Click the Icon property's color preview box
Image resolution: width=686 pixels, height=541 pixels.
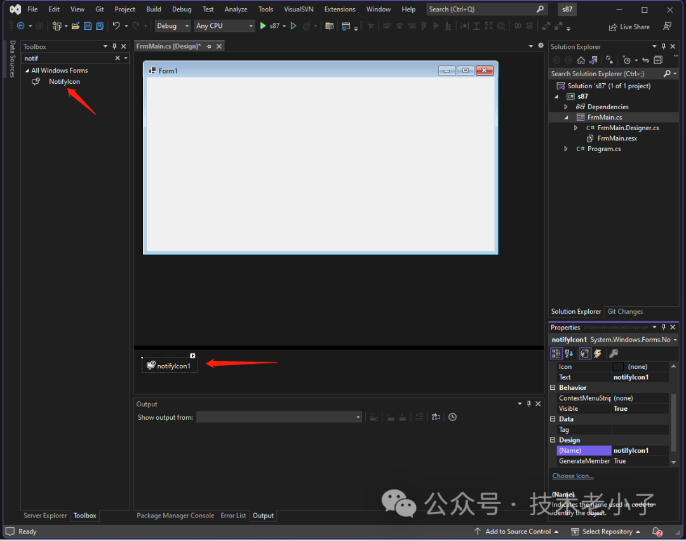618,366
